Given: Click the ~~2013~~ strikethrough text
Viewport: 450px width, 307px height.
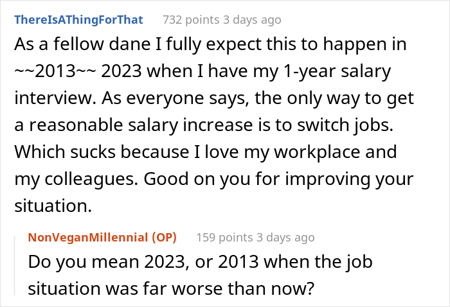Looking at the screenshot, I should pos(53,70).
